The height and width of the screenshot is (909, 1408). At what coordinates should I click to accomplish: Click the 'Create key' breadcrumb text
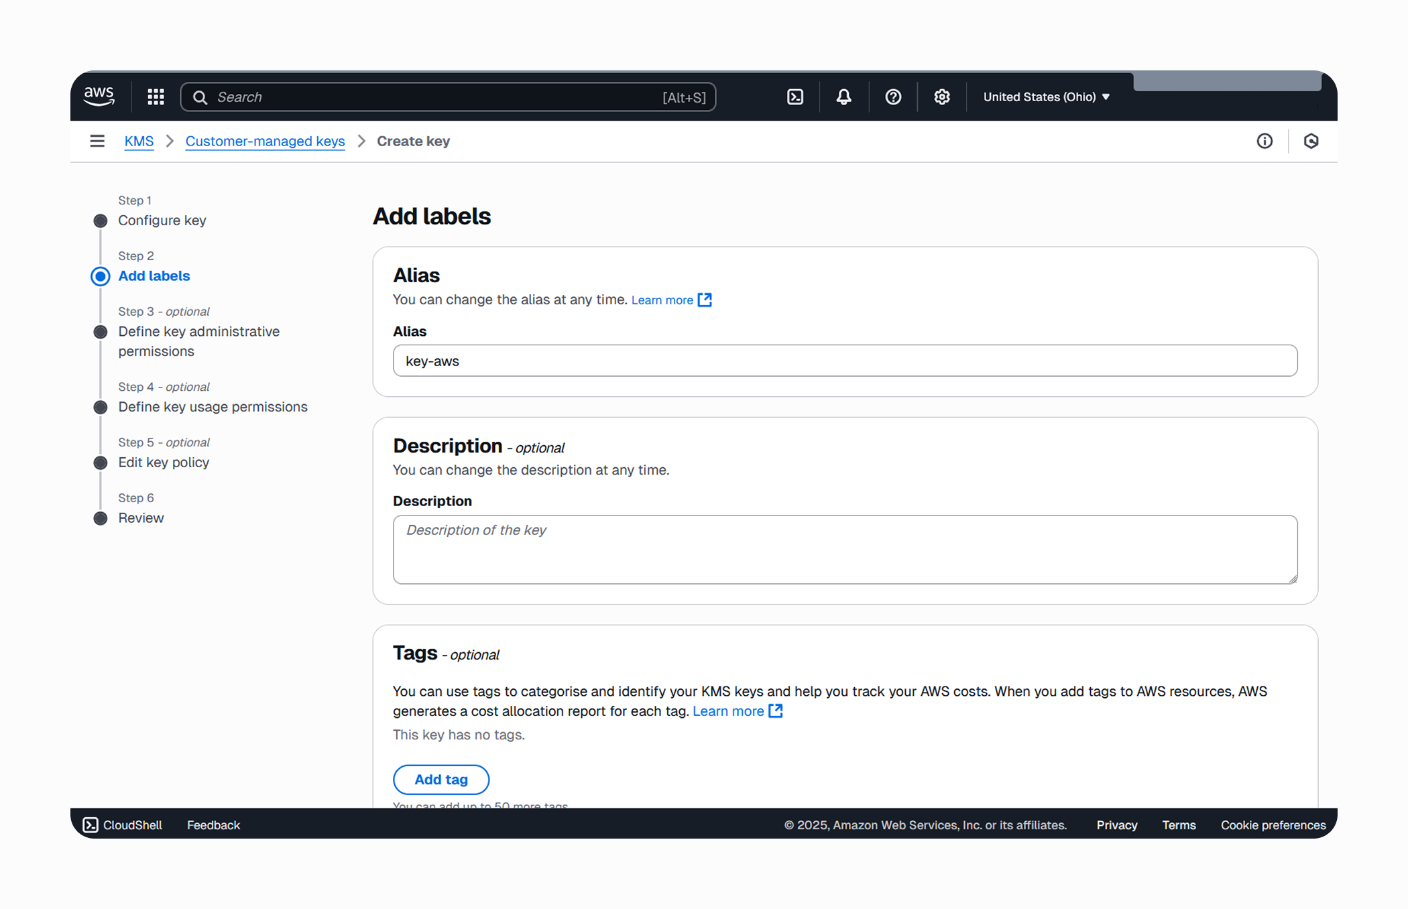pos(413,141)
